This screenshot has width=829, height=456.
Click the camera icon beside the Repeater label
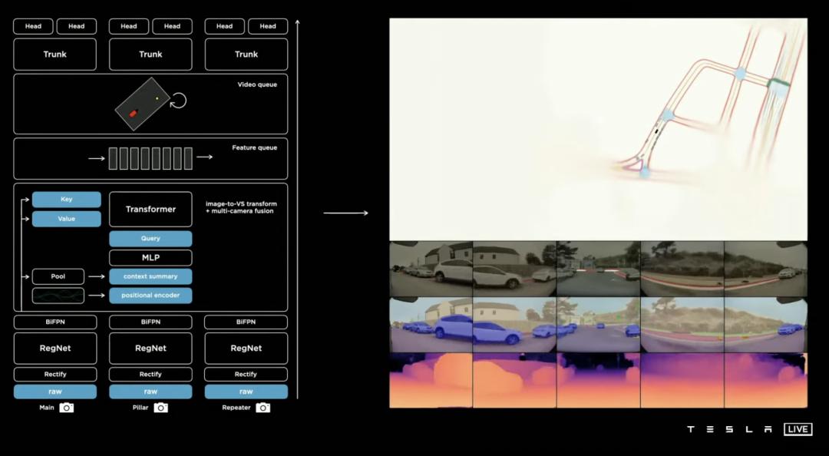tap(263, 408)
